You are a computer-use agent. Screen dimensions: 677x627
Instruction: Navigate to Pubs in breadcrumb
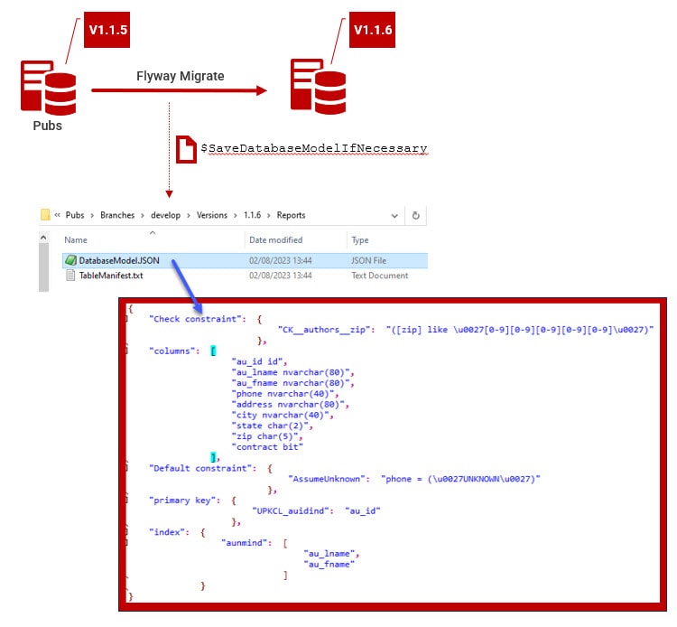[75, 215]
